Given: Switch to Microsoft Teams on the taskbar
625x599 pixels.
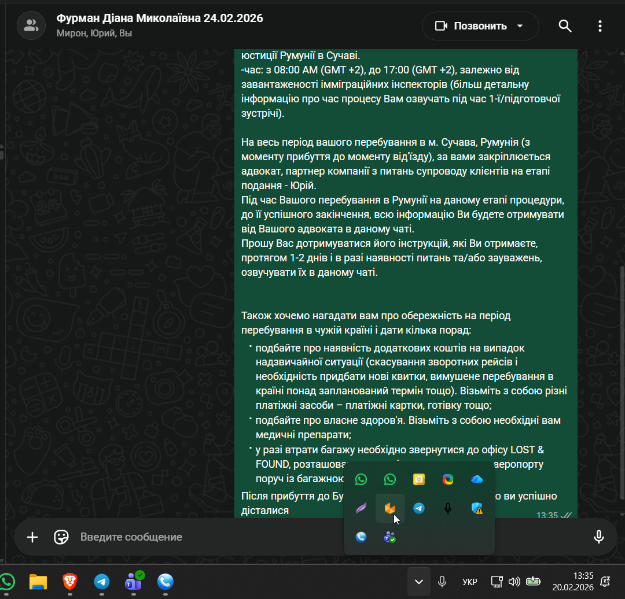Looking at the screenshot, I should (134, 582).
